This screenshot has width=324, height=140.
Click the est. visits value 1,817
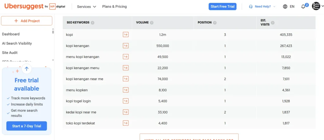tap(286, 123)
